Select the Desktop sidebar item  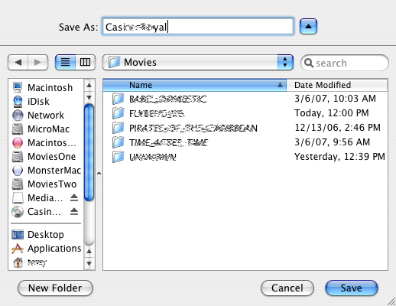pyautogui.click(x=46, y=235)
